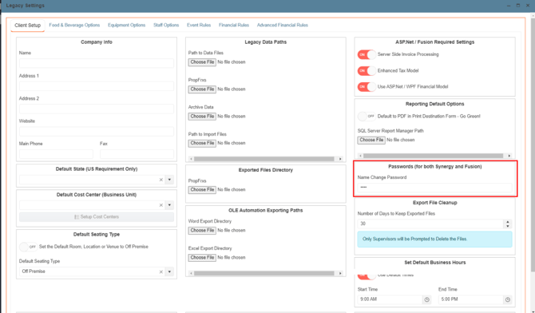
Task: Clear the Default State selection
Action: 161,180
